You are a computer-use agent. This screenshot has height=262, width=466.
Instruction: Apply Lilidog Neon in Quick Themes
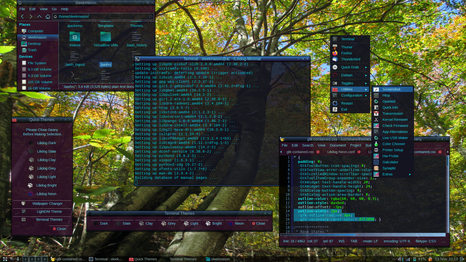42,194
